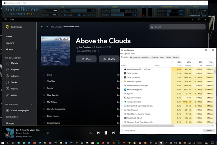The width and height of the screenshot is (217, 145).
Task: Open Artists via its microphone icon
Action: coord(8,95)
